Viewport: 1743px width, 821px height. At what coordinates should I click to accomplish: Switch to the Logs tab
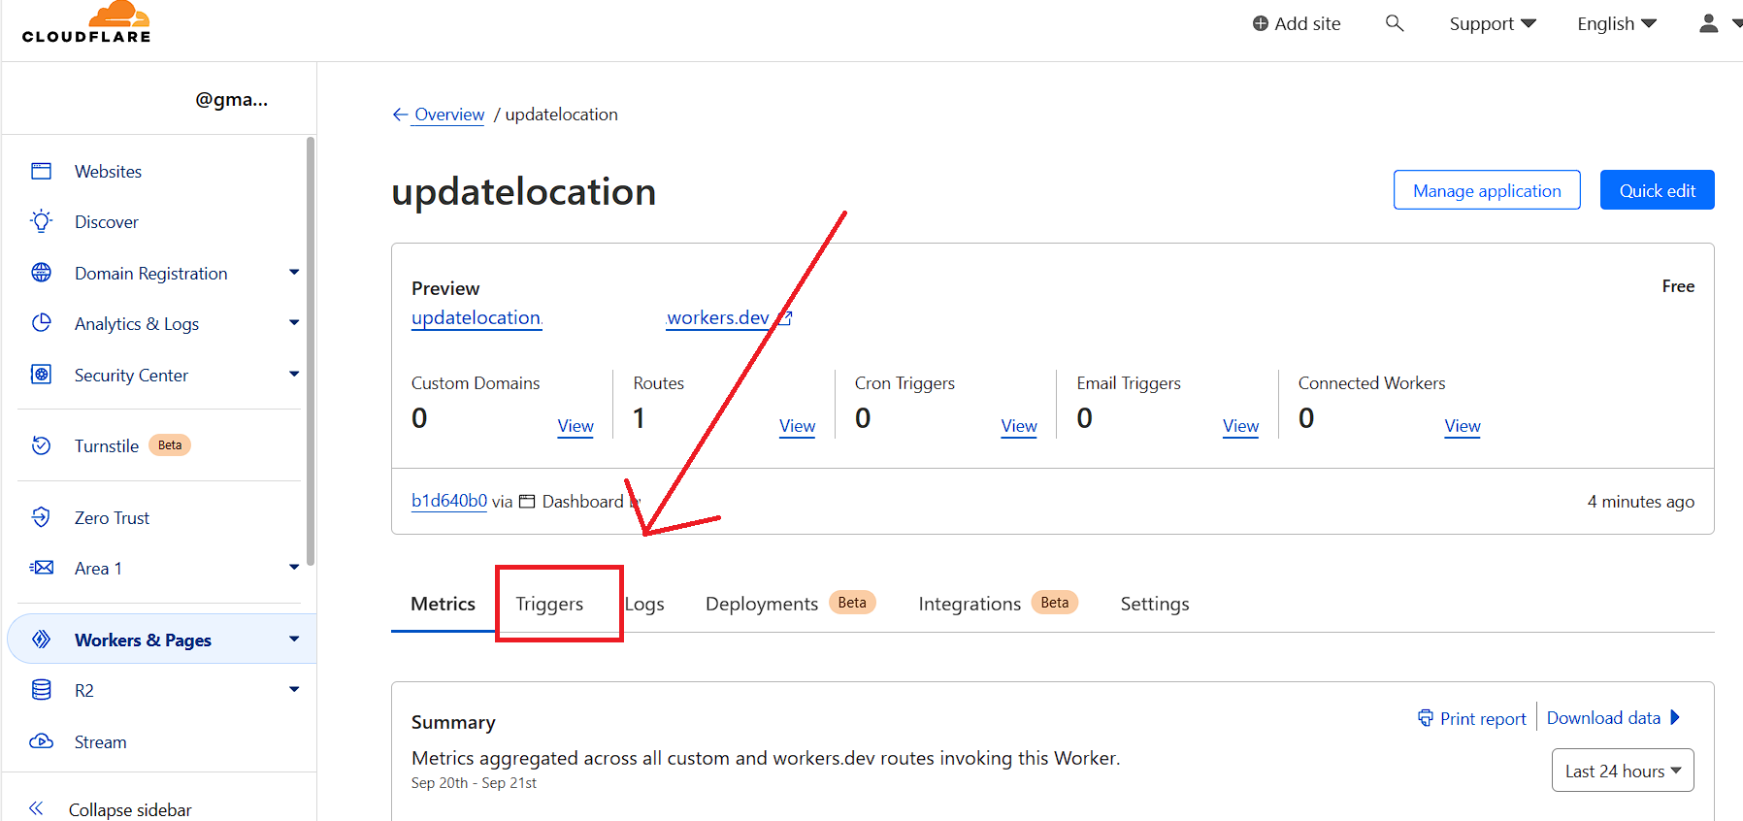click(644, 604)
